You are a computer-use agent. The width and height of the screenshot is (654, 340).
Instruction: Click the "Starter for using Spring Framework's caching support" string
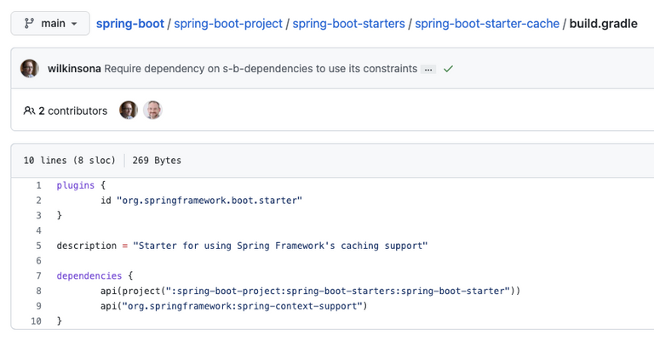(280, 246)
